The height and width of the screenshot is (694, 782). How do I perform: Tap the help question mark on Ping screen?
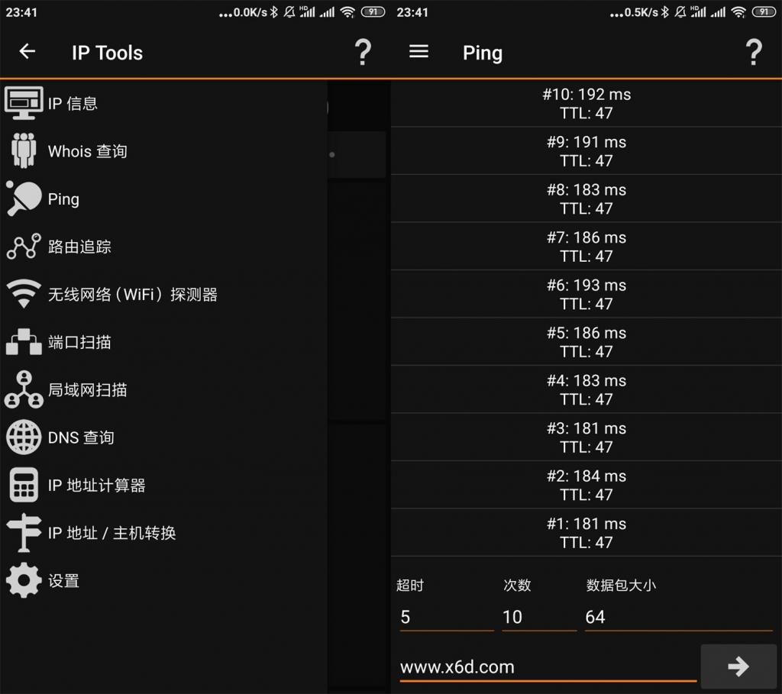pyautogui.click(x=754, y=52)
